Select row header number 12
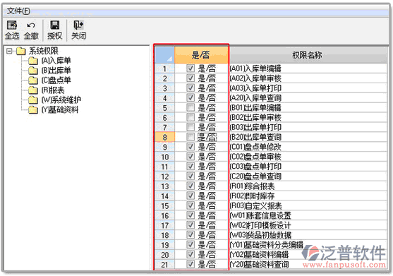This screenshot has height=276, width=393. pyautogui.click(x=164, y=176)
